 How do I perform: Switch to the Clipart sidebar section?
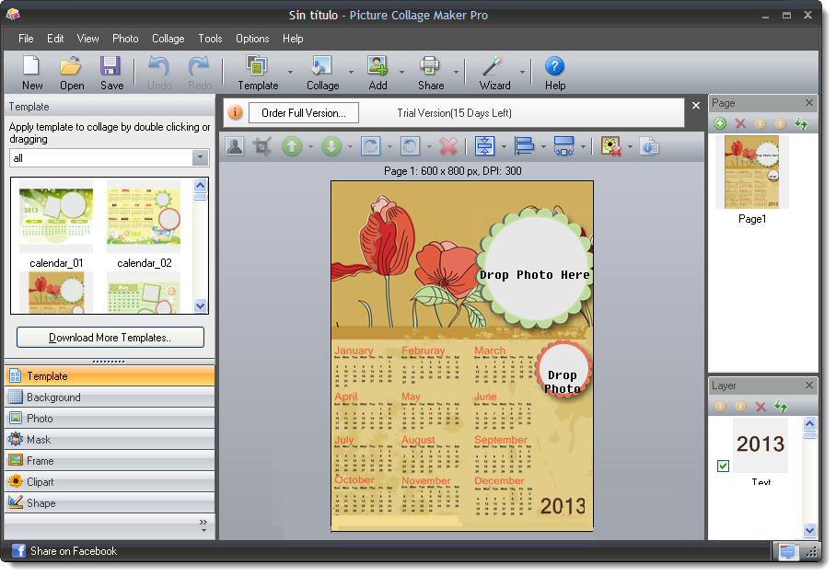coord(110,482)
